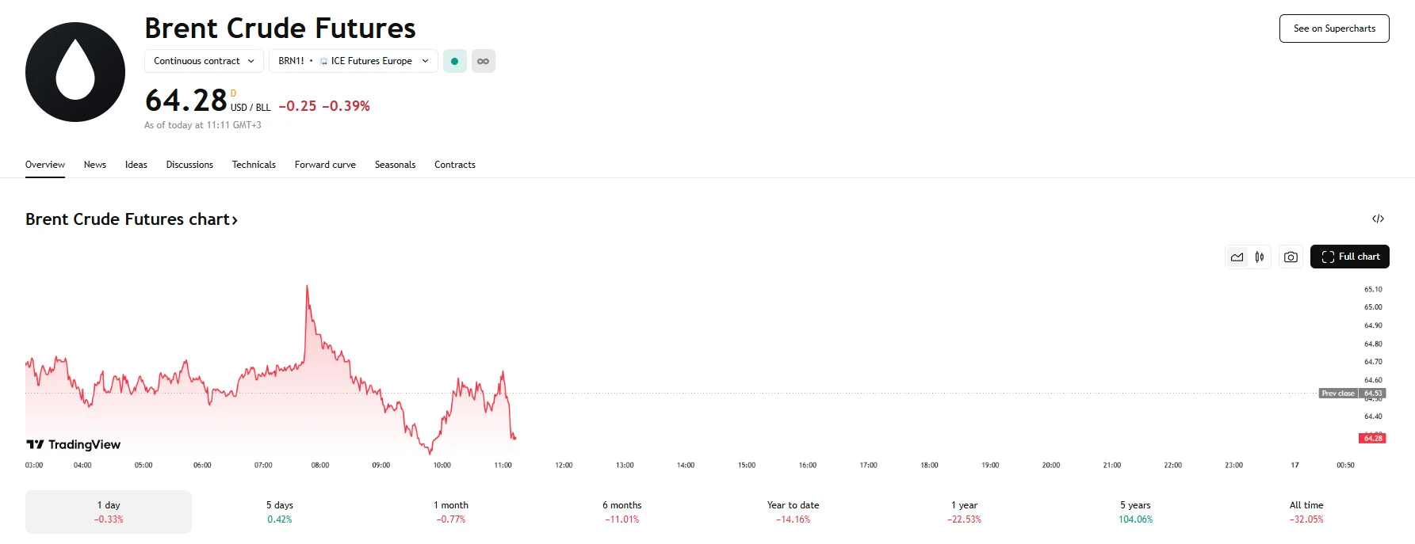Click the -0.25 price change value

[297, 106]
